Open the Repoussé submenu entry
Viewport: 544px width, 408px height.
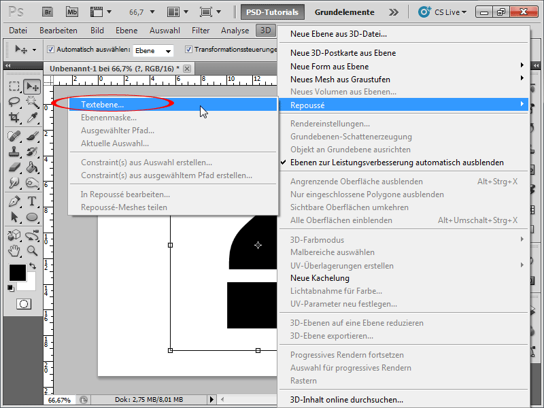point(404,105)
